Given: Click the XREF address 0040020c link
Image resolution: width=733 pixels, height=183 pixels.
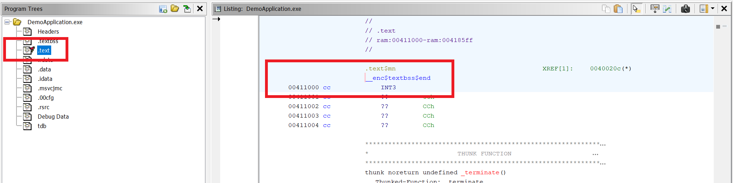Looking at the screenshot, I should [605, 69].
